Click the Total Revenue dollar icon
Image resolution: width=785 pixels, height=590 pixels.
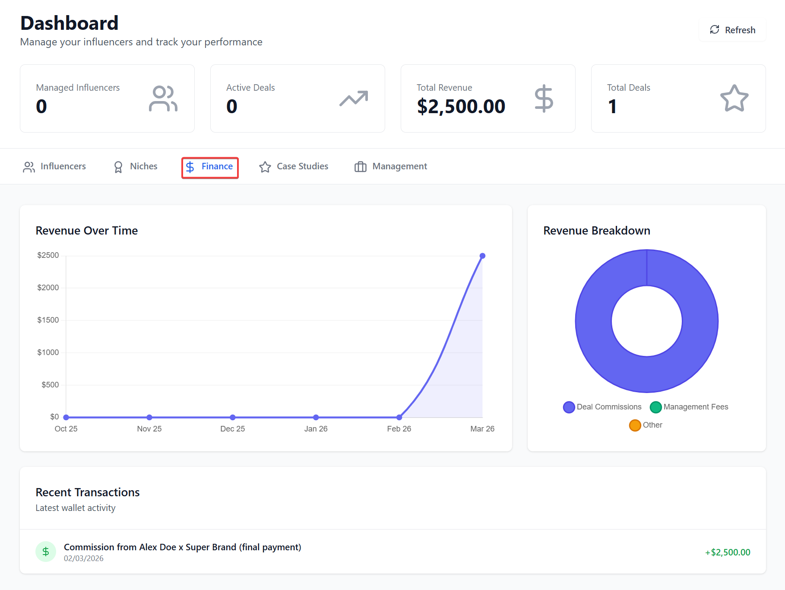[544, 98]
